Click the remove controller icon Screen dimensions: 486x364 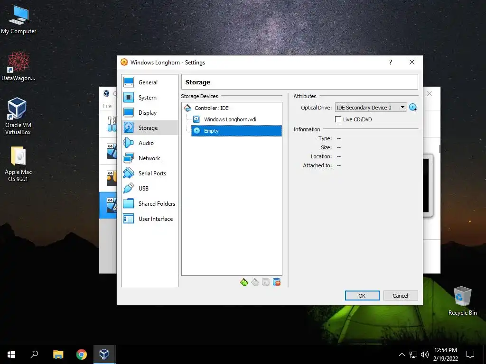coord(255,282)
